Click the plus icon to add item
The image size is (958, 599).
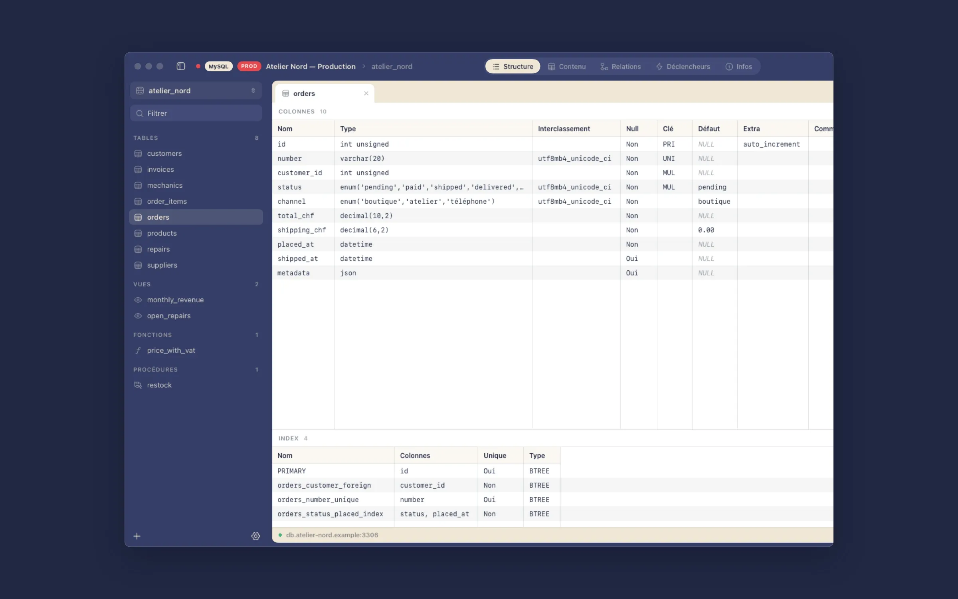pos(137,536)
